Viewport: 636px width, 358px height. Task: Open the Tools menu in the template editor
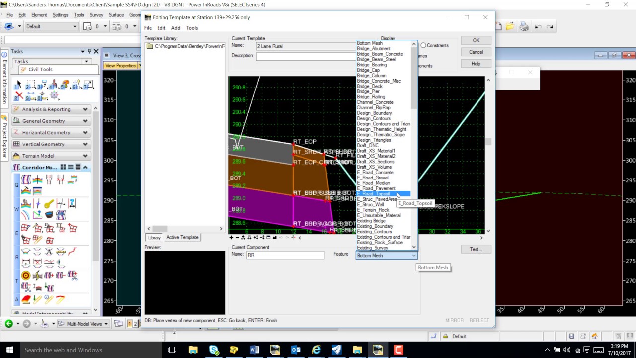(192, 28)
